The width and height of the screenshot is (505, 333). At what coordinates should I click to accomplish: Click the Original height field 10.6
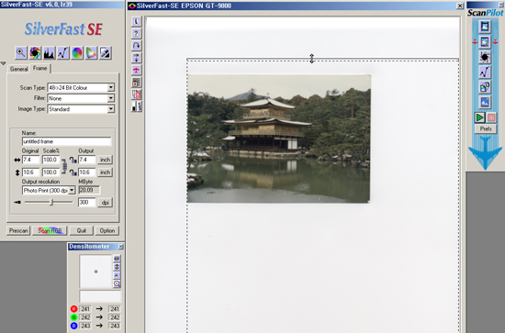point(31,172)
